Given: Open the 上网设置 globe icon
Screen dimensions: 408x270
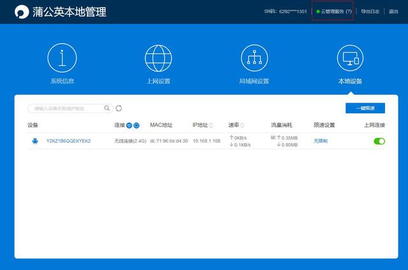Looking at the screenshot, I should tap(158, 58).
